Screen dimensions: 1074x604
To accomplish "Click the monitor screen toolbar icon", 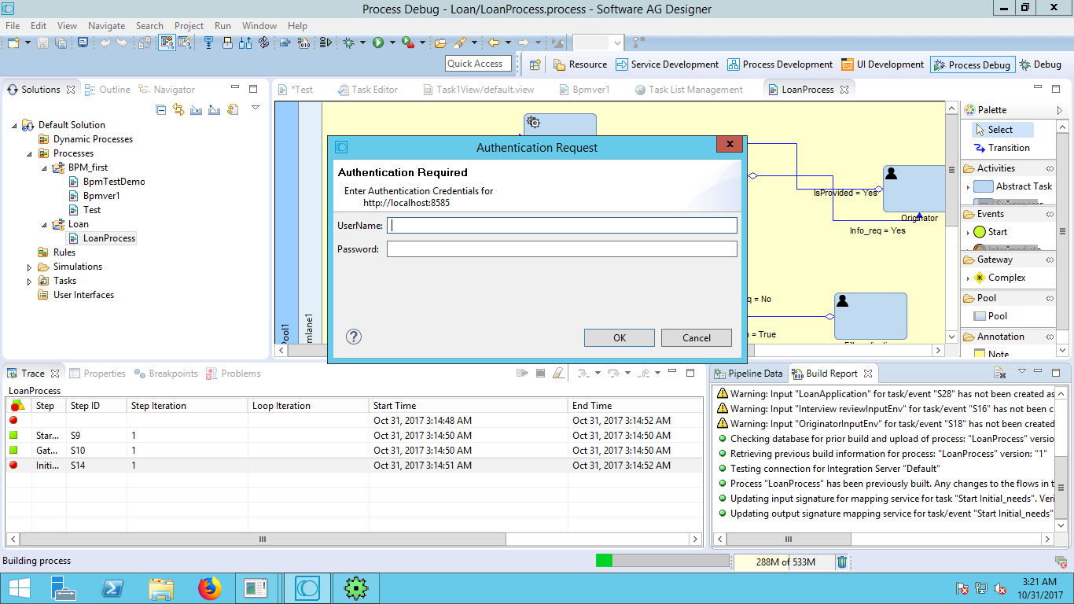I will (83, 42).
